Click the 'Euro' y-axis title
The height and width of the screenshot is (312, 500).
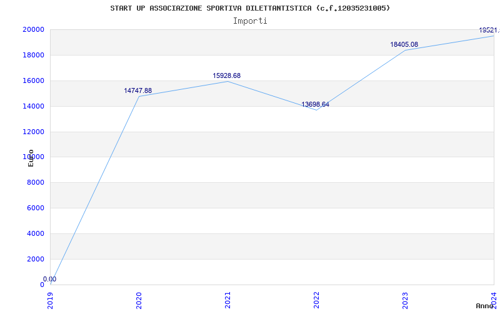tap(31, 158)
